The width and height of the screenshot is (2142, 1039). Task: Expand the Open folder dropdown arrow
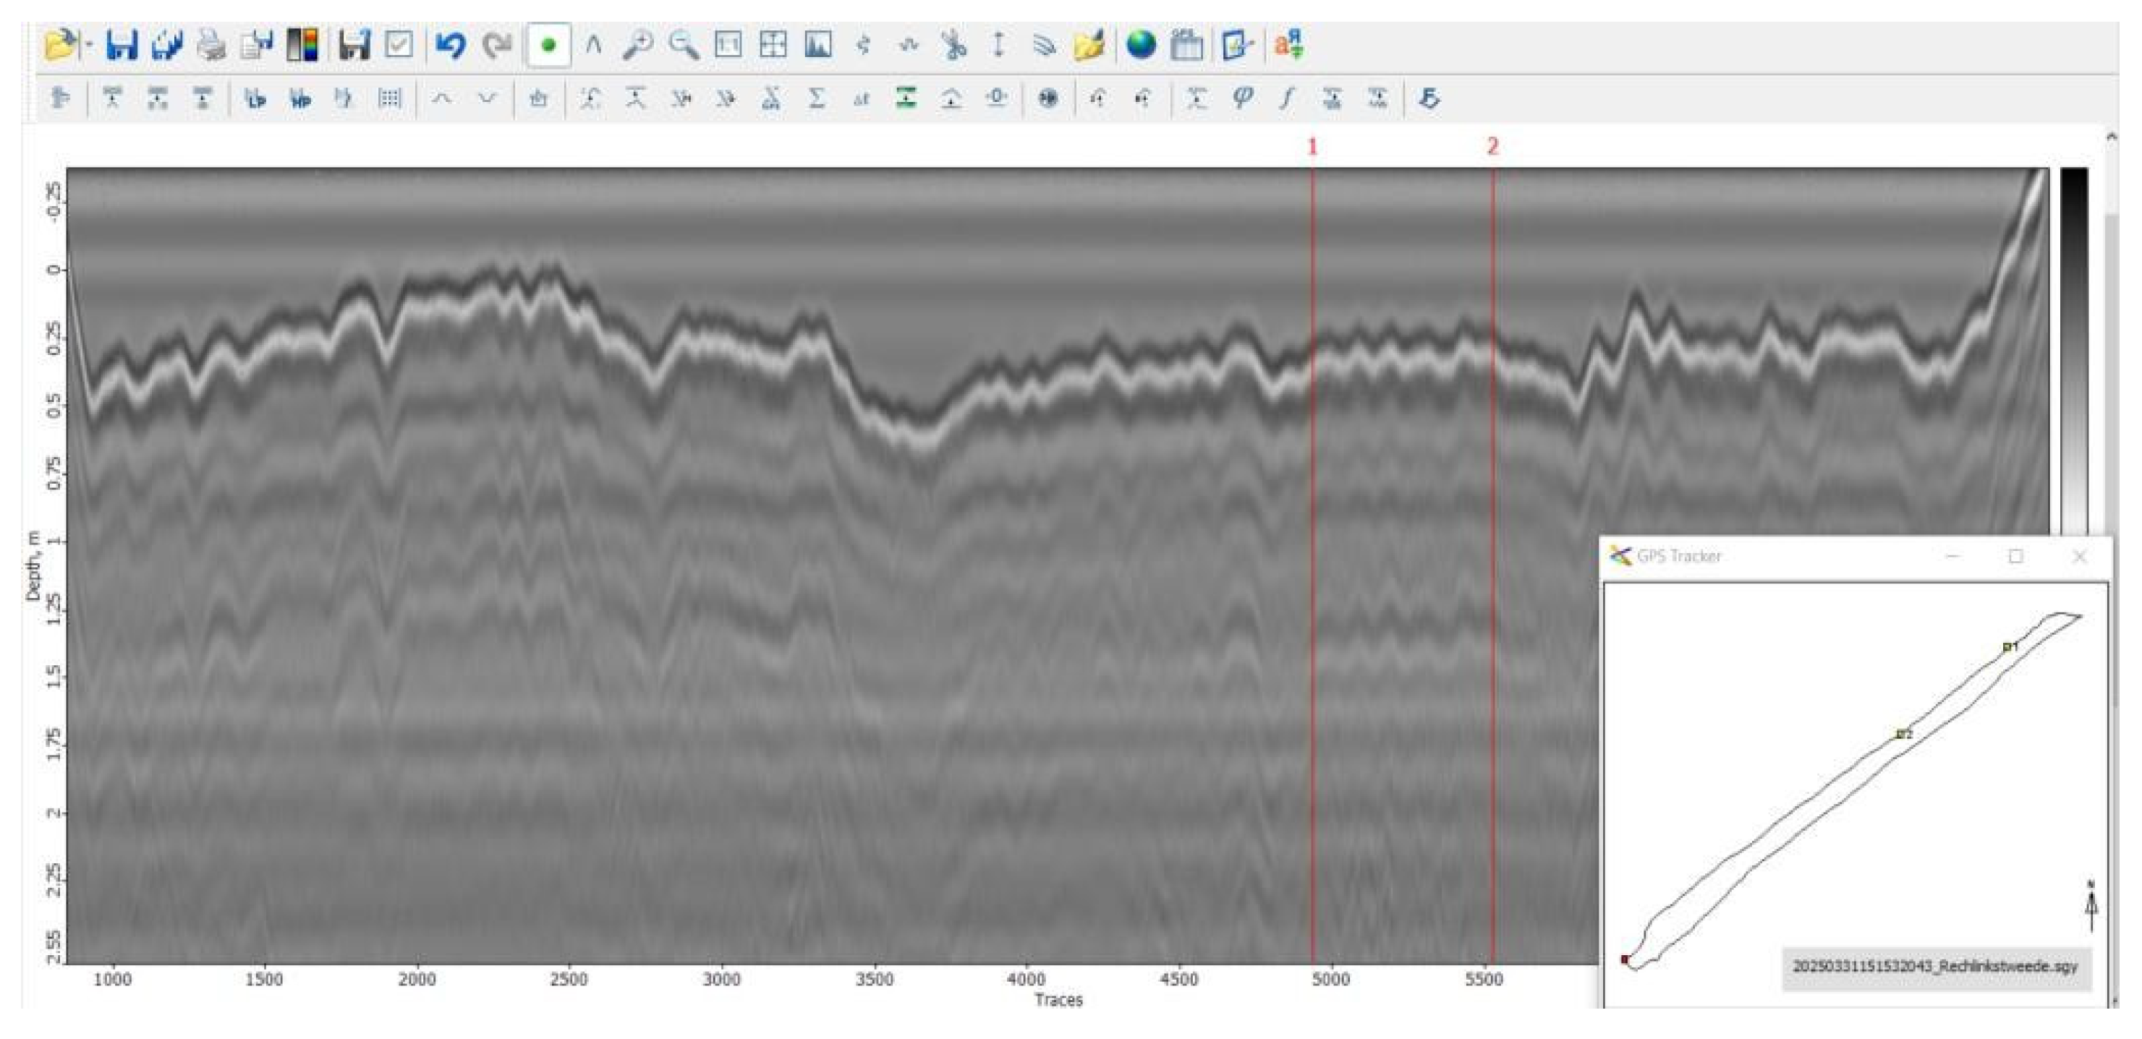(x=88, y=45)
